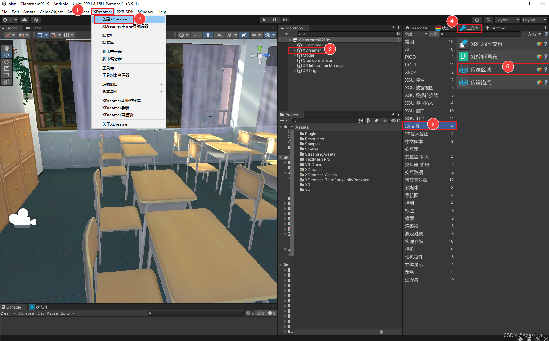Image resolution: width=549 pixels, height=341 pixels.
Task: Open the undo history icon
Action: tap(477, 20)
